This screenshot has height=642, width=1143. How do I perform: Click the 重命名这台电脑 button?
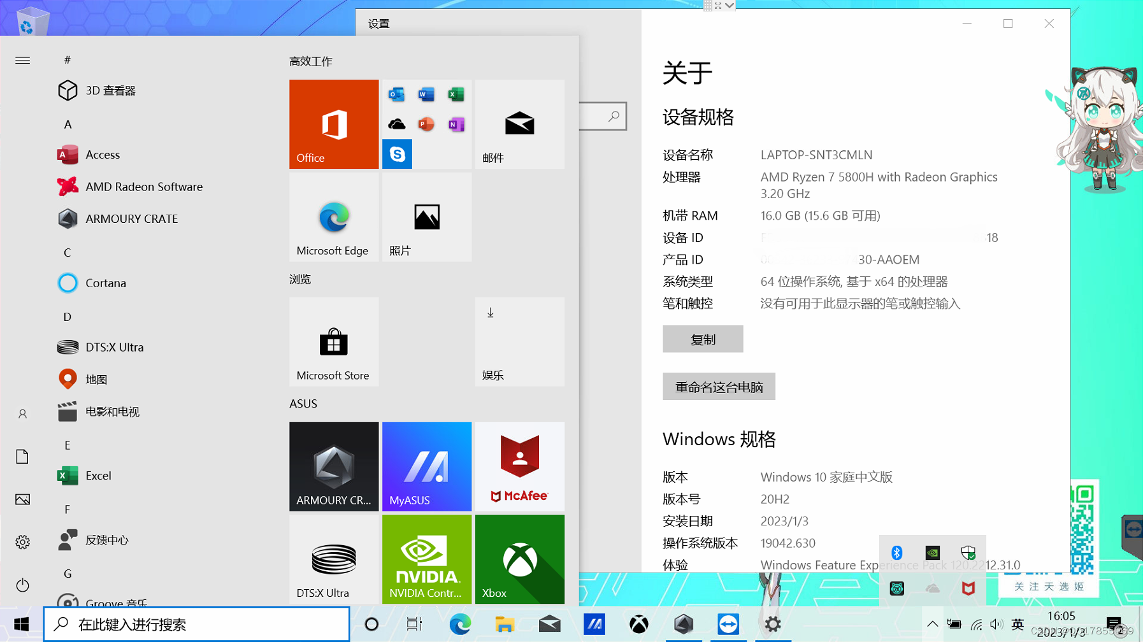pos(719,387)
